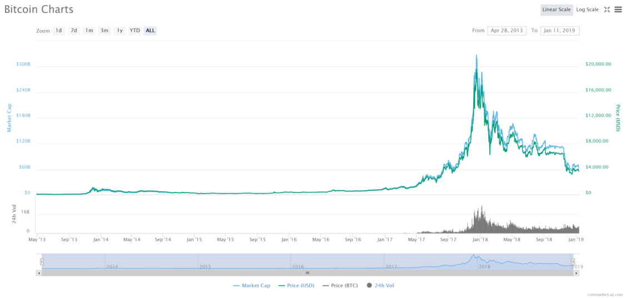Switch chart to Log Scale
This screenshot has height=298, width=634.
(587, 9)
